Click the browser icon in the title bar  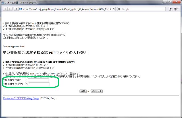click(x=3, y=3)
